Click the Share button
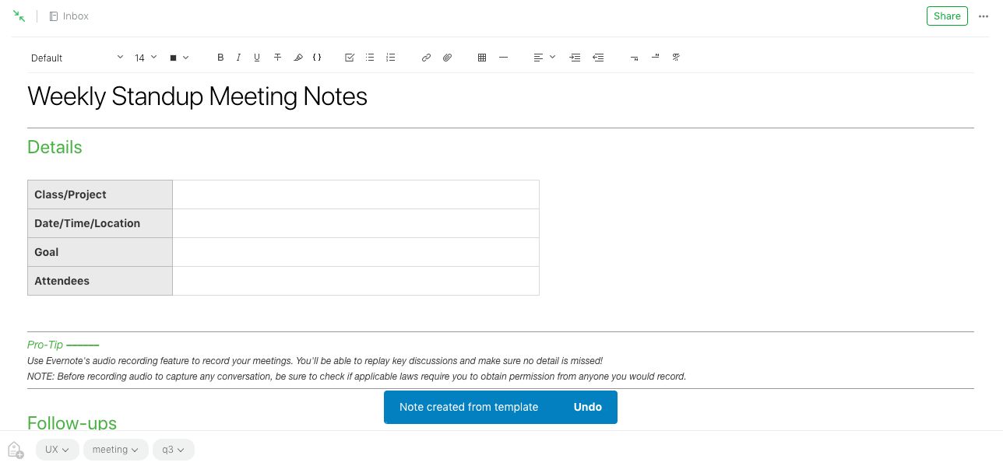Image resolution: width=1003 pixels, height=466 pixels. 947,16
